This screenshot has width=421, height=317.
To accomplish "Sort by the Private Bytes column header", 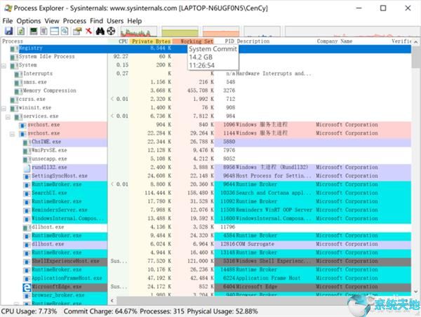I will point(151,41).
